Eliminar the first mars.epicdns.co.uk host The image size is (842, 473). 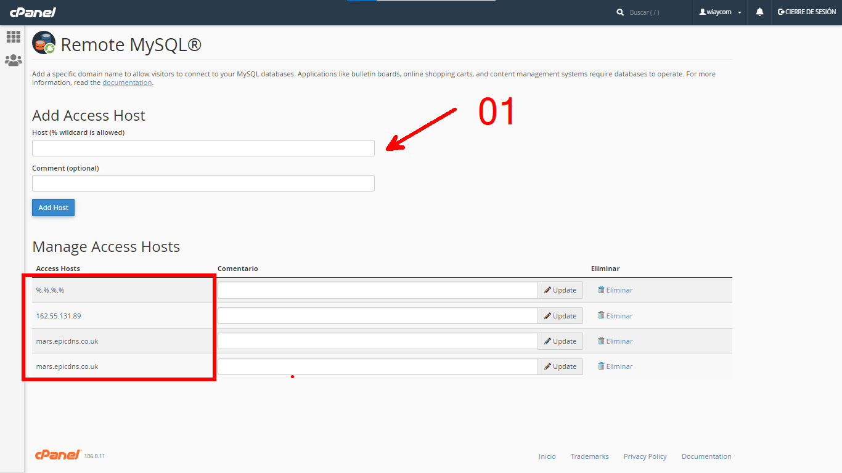pos(615,341)
